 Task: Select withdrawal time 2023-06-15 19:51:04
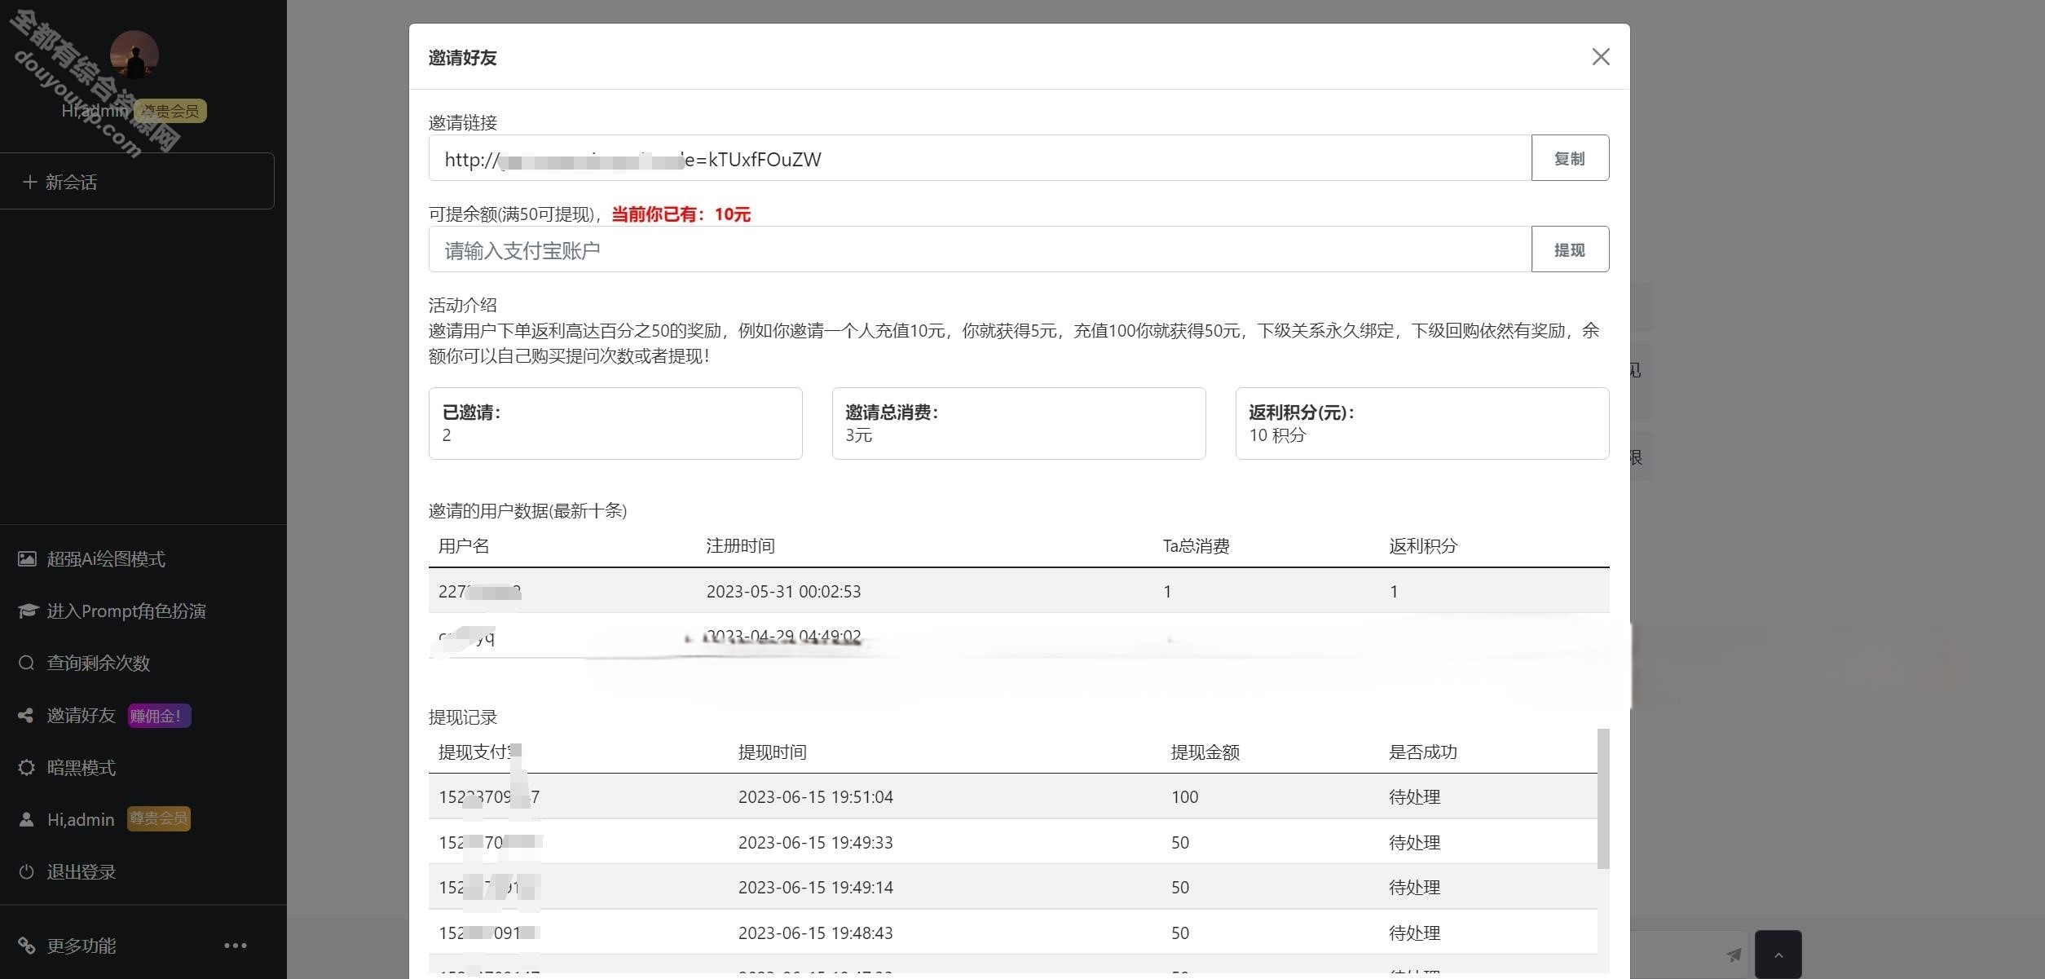[x=816, y=796]
